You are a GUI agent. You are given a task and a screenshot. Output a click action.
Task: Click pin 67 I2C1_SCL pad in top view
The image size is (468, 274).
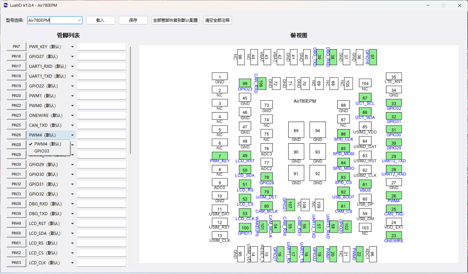[365, 98]
